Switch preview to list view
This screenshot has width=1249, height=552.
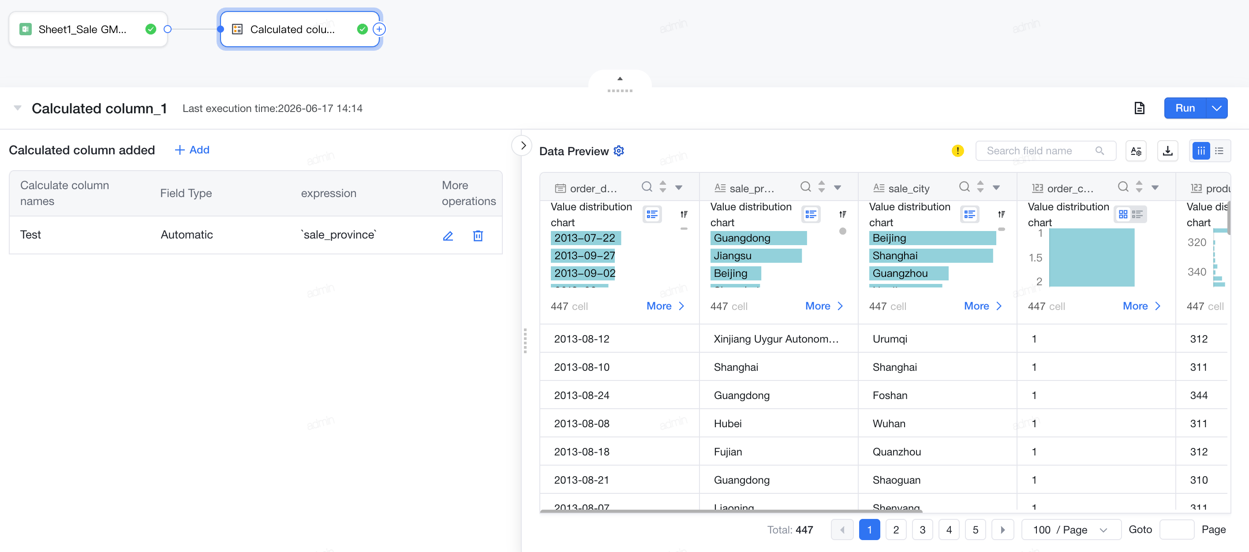(x=1219, y=151)
